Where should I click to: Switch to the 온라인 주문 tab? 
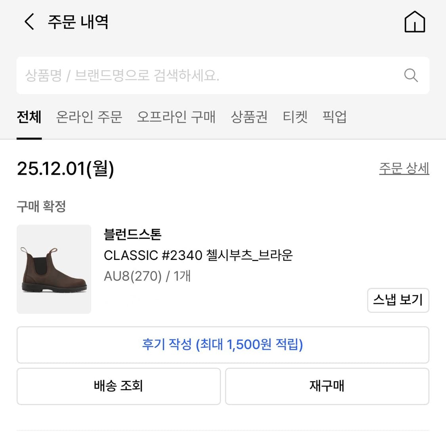[89, 117]
